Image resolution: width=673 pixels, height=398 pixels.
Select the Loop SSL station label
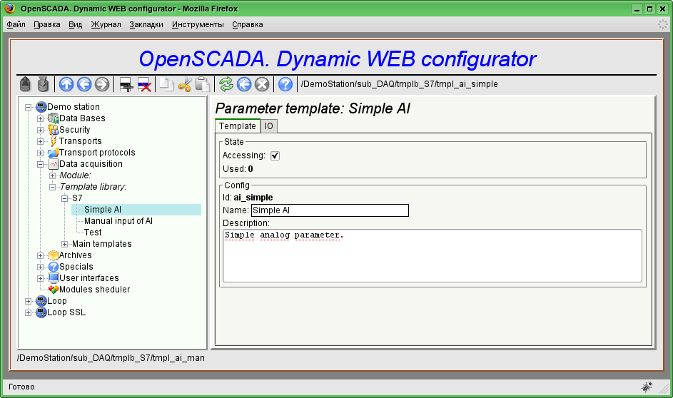pyautogui.click(x=66, y=312)
